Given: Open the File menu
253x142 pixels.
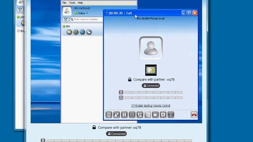Looking at the screenshot, I should [x=64, y=3].
